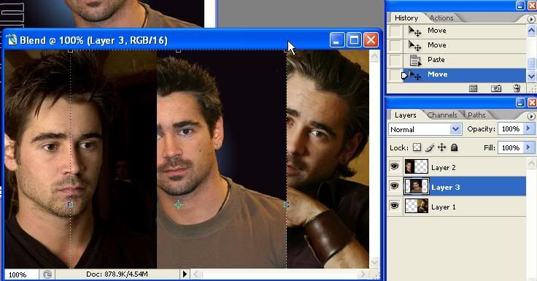Viewport: 537px width, 281px height.
Task: Click the Layer 3 name
Action: point(445,187)
